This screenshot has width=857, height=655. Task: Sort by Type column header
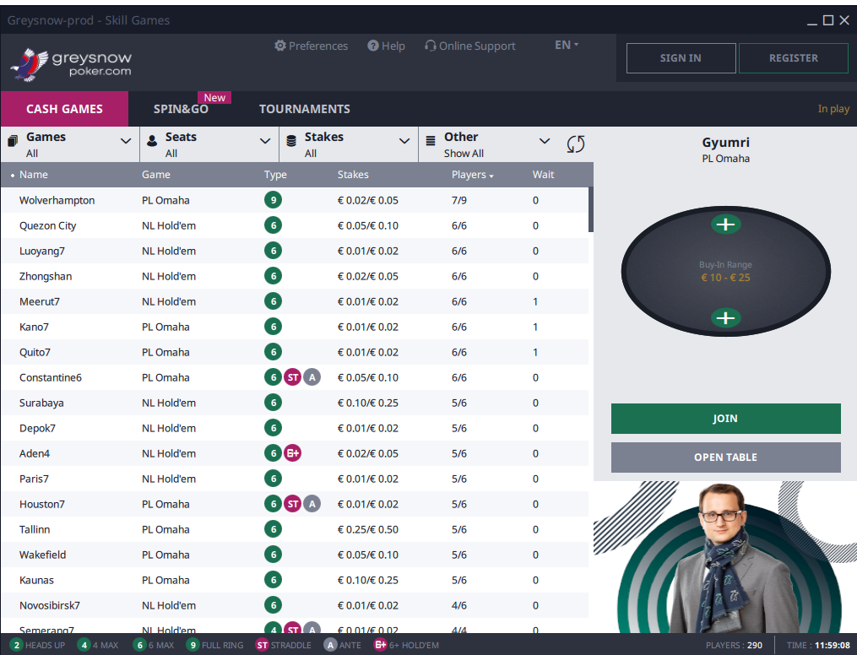tap(275, 175)
